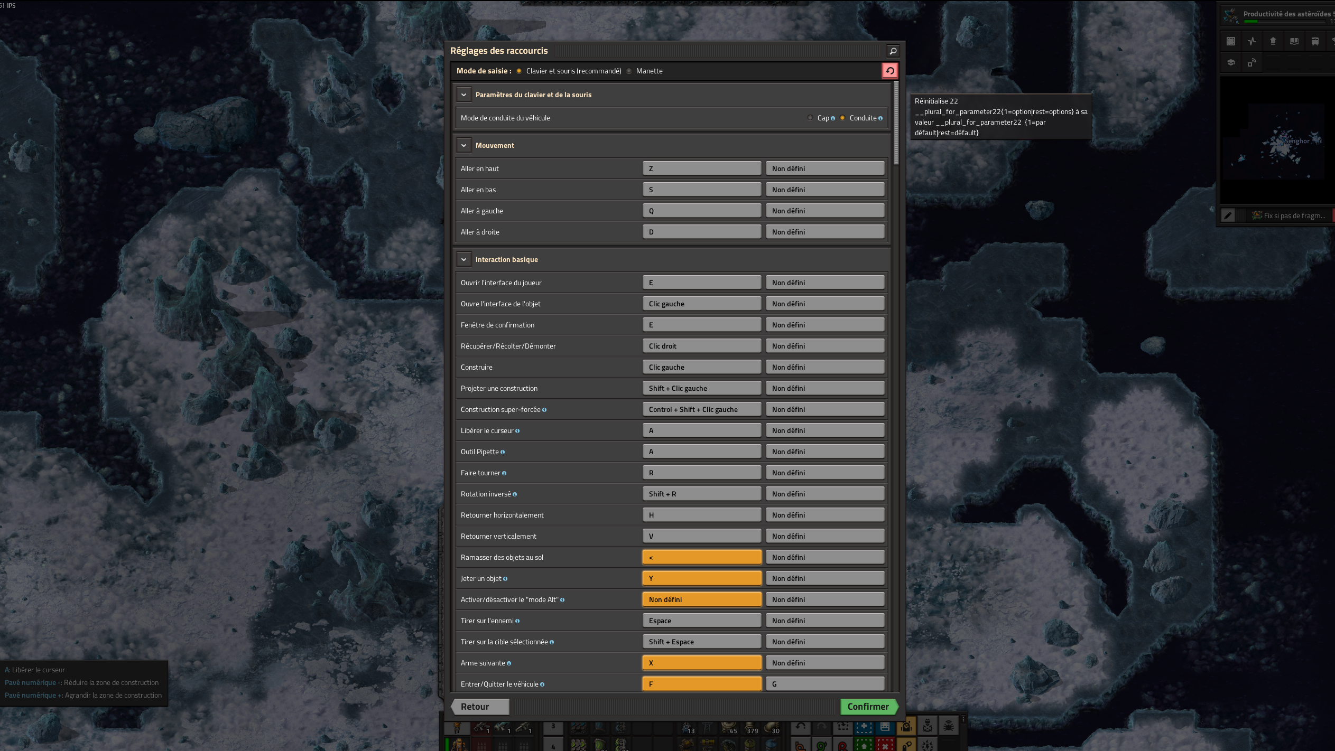1335x751 pixels.
Task: Edit orange Jeter un objet key Y
Action: [x=702, y=578]
